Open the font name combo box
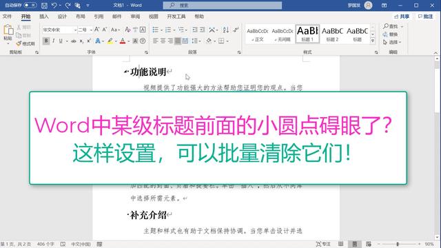The height and width of the screenshot is (248, 441). tap(60, 30)
